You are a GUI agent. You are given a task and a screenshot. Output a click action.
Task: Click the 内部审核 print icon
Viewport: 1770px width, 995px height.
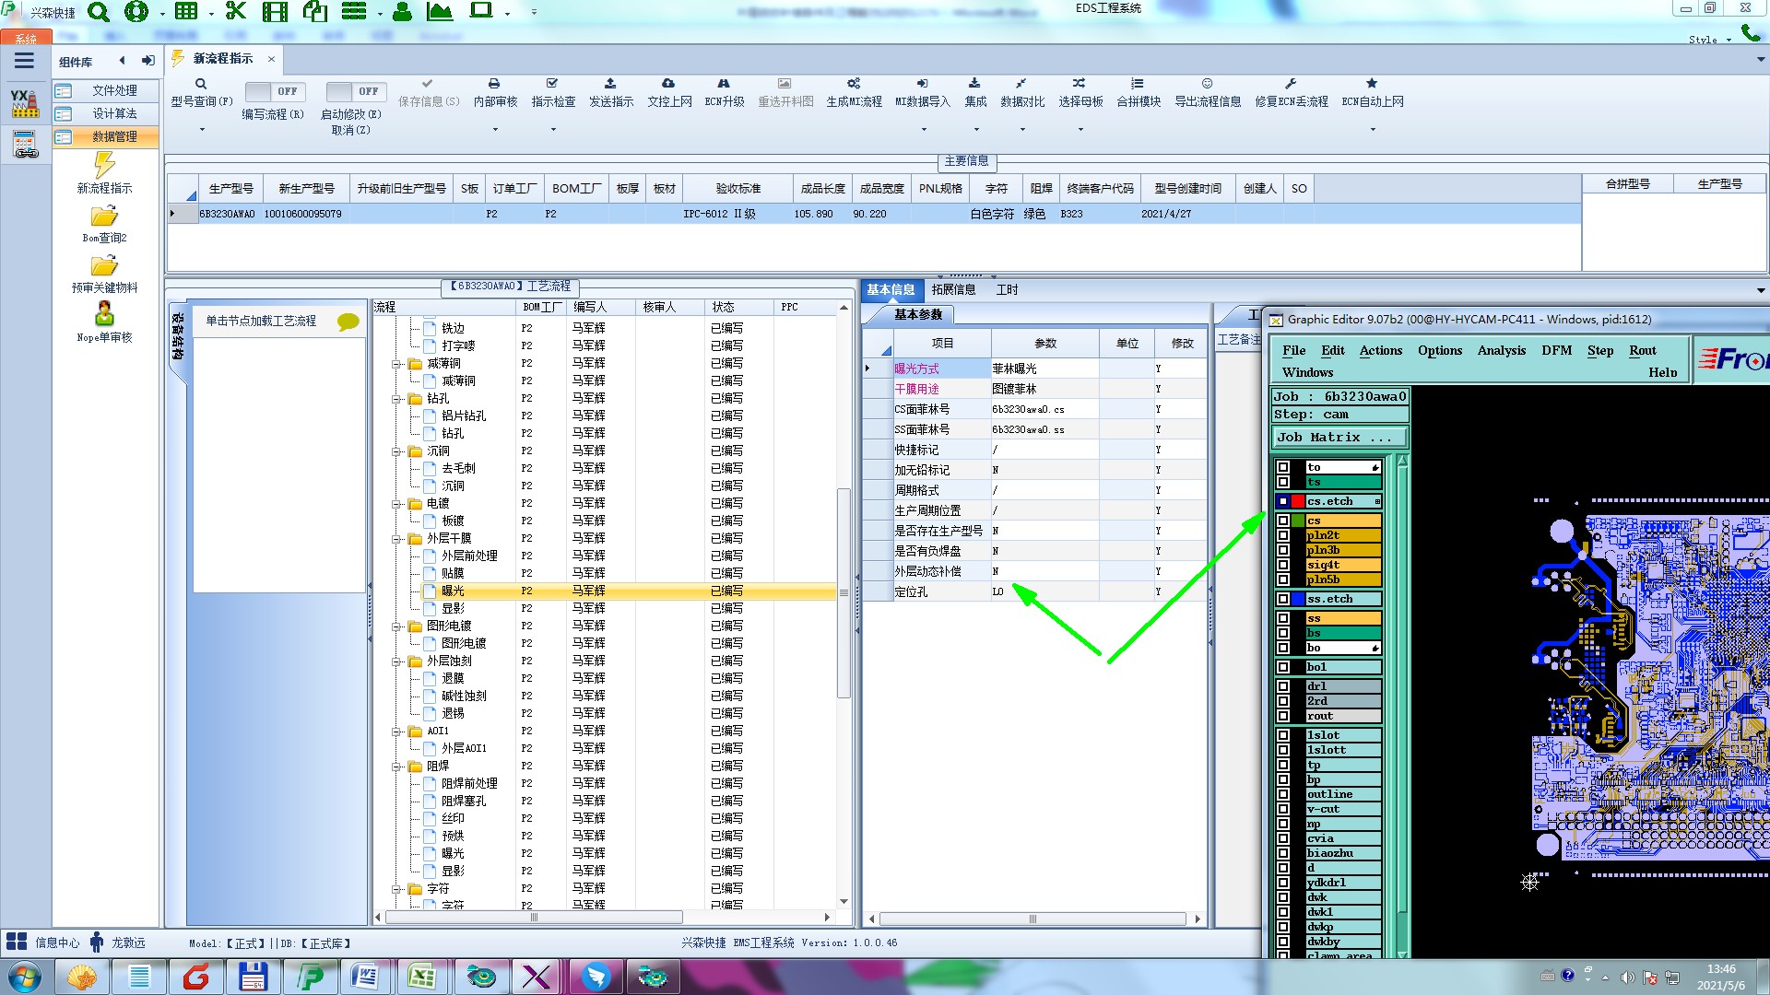pos(494,84)
